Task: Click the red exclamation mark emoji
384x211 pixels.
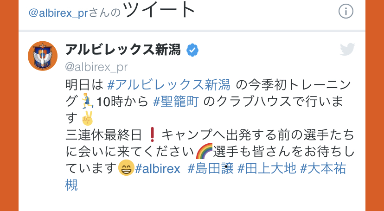Action: tap(152, 135)
